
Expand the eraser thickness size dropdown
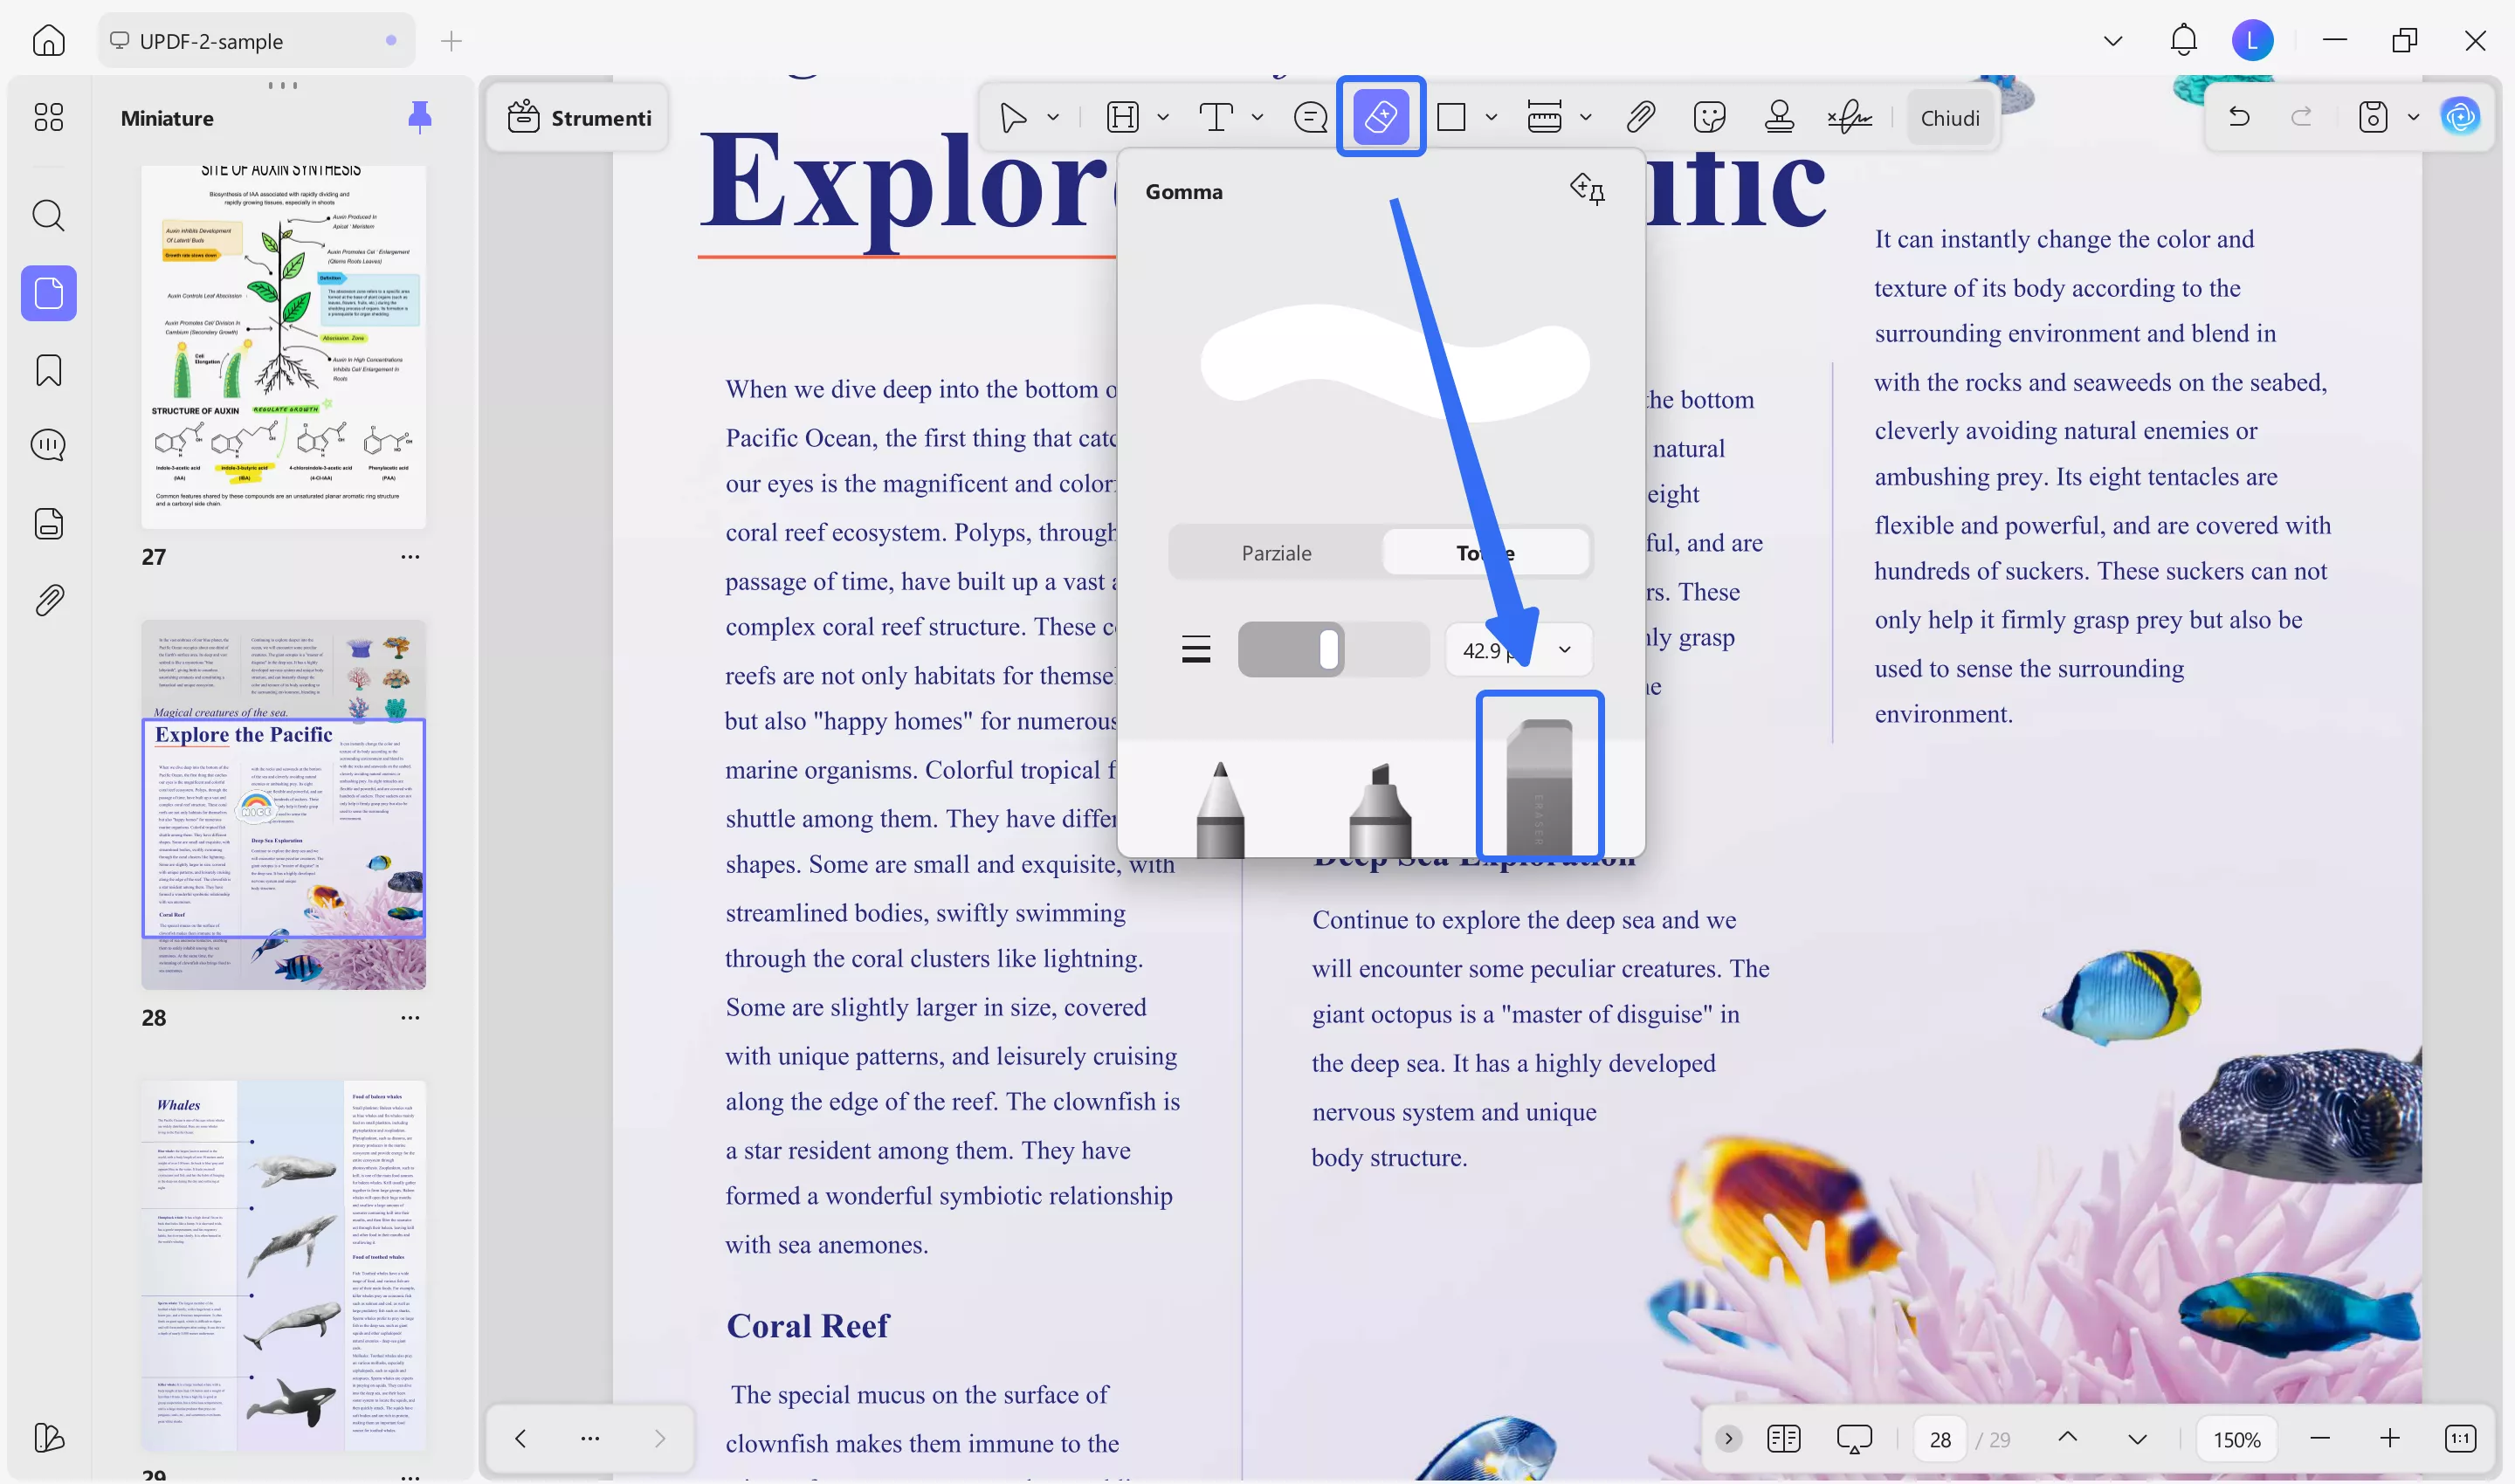pyautogui.click(x=1565, y=650)
